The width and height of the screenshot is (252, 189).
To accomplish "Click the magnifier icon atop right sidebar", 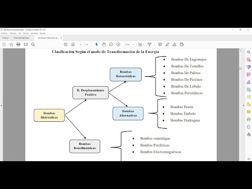I will coord(248,52).
